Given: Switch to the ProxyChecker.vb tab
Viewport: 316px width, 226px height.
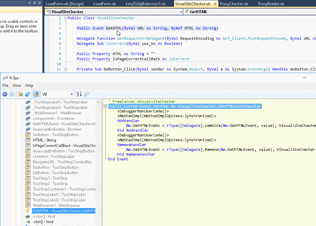Looking at the screenshot, I should (x=234, y=4).
